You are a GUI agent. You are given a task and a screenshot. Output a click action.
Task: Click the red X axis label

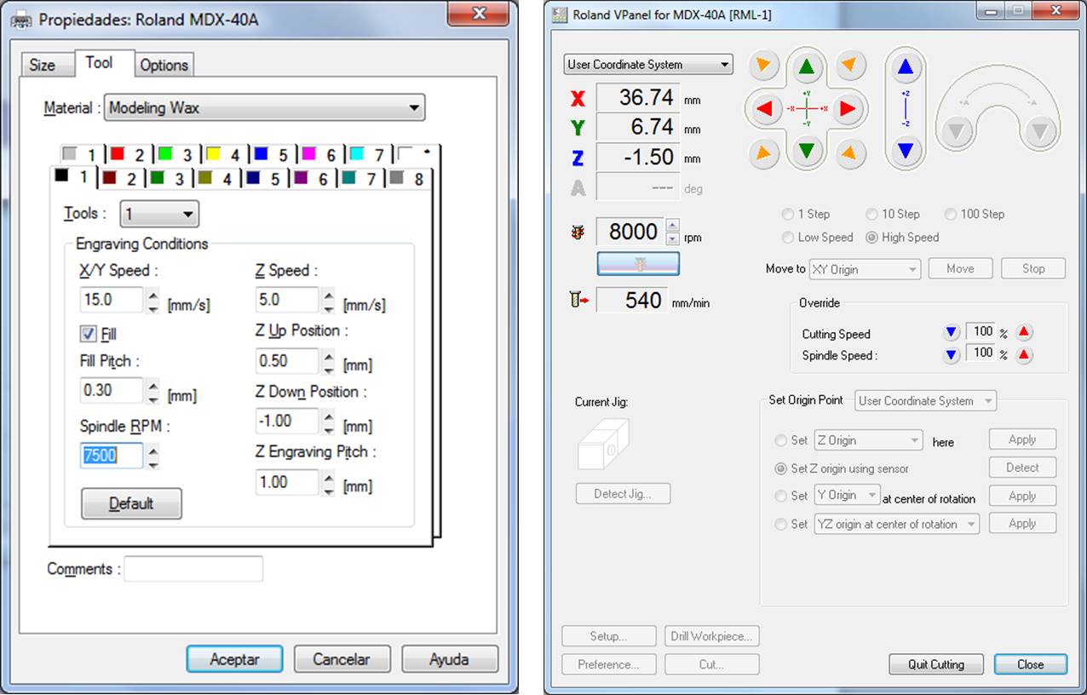(x=578, y=99)
